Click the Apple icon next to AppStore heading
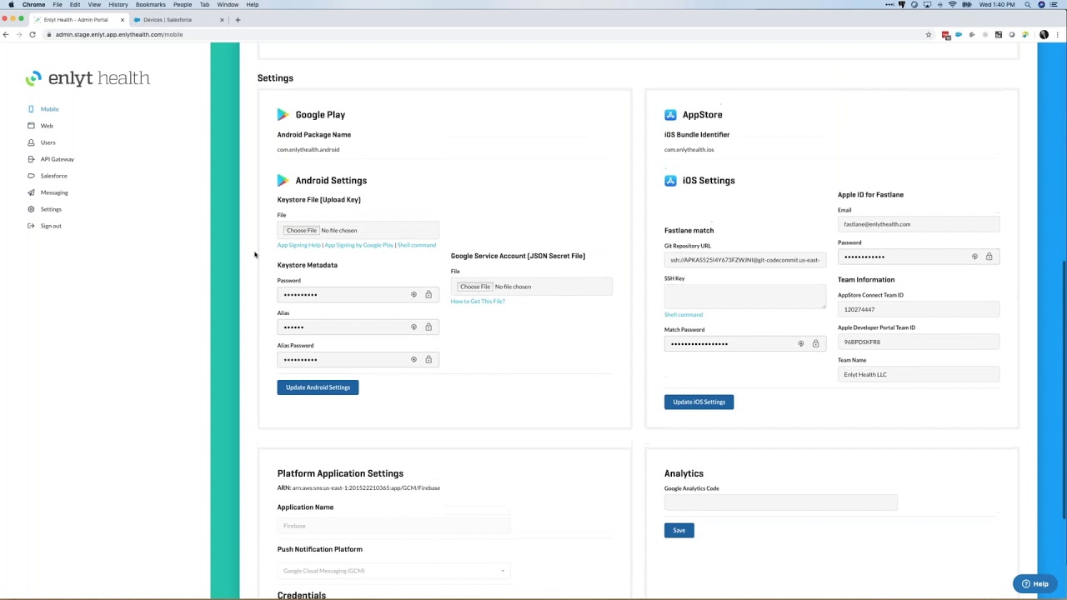This screenshot has height=600, width=1067. click(x=671, y=114)
